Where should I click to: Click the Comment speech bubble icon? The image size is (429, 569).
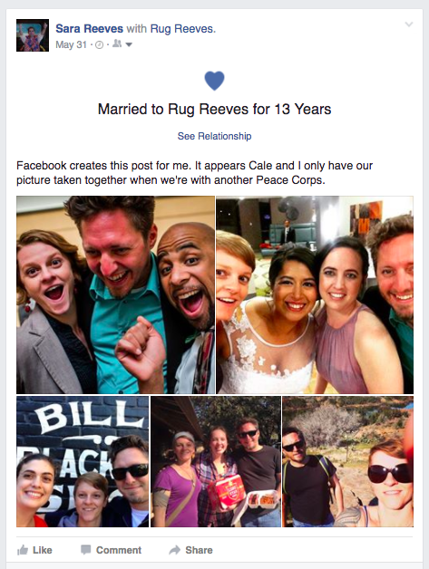coord(86,550)
